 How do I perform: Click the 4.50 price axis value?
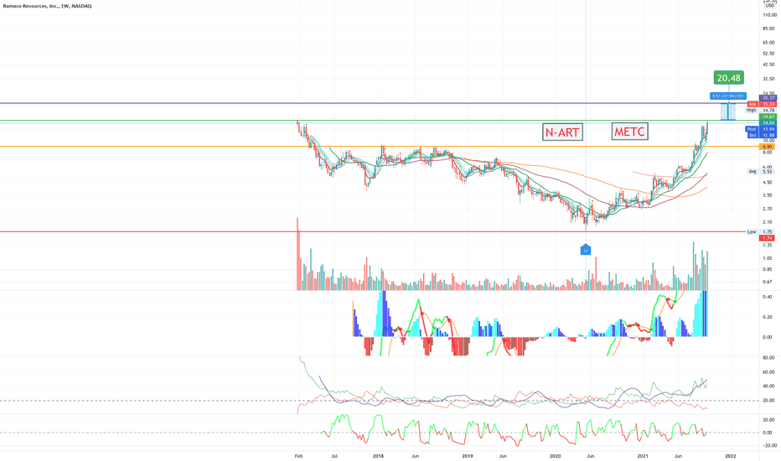[x=768, y=183]
